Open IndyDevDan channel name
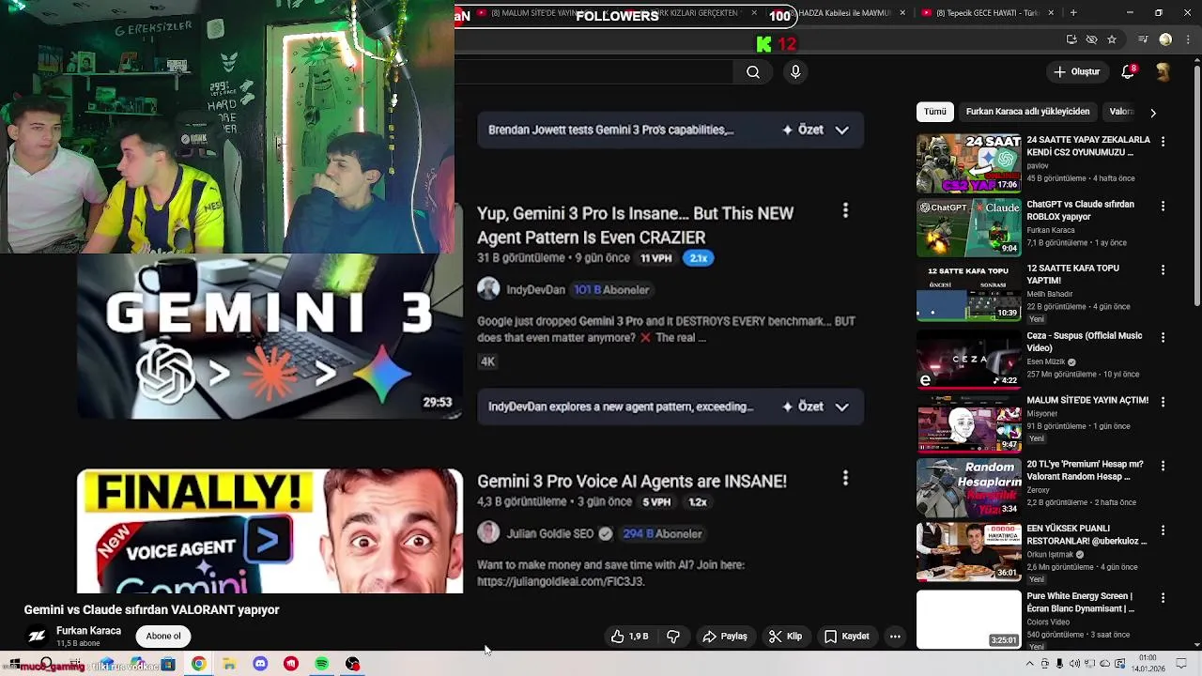The height and width of the screenshot is (676, 1202). 536,290
